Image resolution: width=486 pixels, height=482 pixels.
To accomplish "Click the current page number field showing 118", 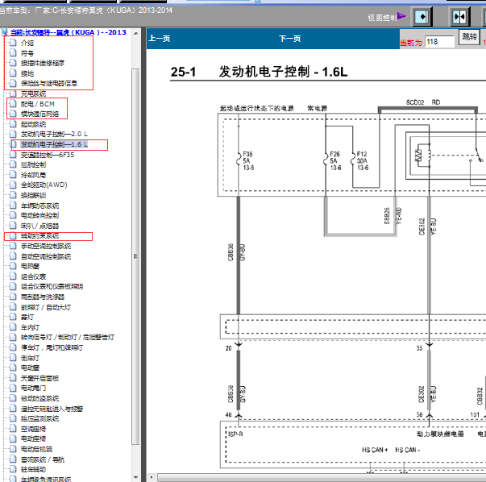I will (x=439, y=42).
